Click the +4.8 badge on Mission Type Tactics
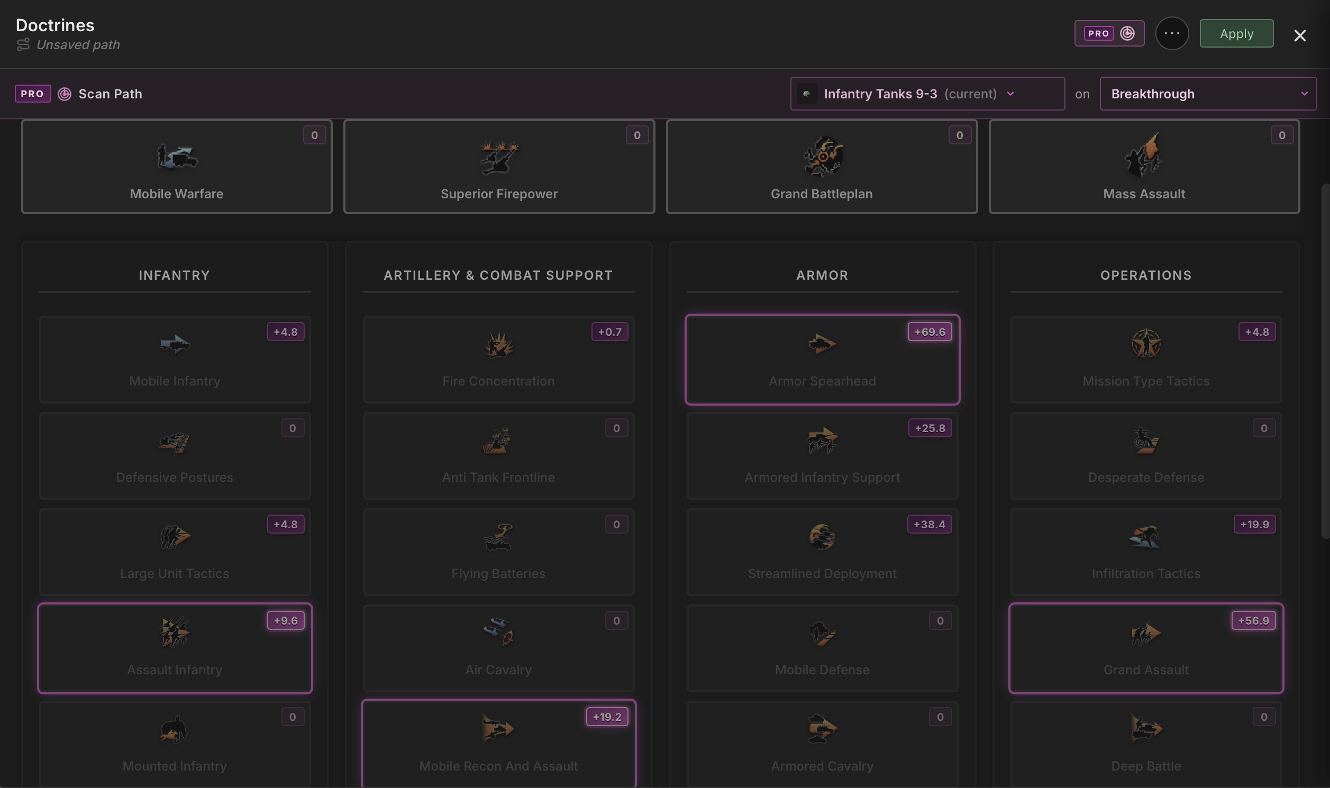This screenshot has height=788, width=1330. click(x=1256, y=332)
